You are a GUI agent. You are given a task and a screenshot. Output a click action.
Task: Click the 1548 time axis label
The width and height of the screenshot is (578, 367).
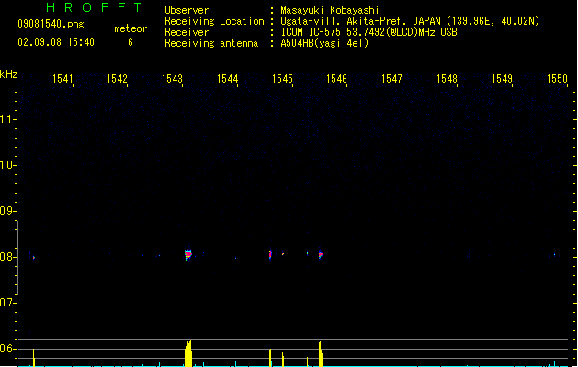(447, 79)
